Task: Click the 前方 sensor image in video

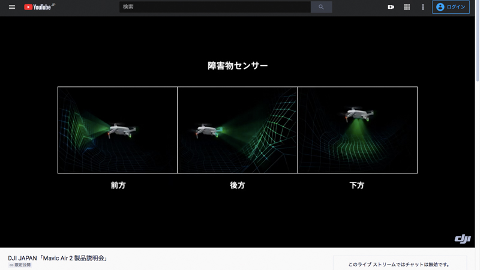Action: click(118, 130)
